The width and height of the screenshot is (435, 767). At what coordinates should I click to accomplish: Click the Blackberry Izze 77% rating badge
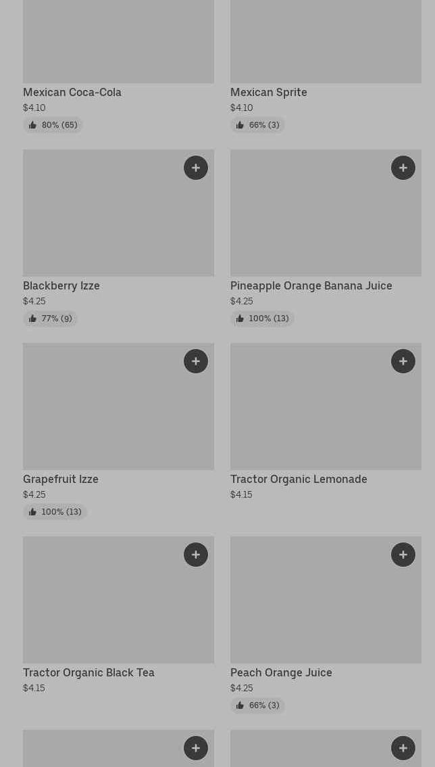[50, 319]
